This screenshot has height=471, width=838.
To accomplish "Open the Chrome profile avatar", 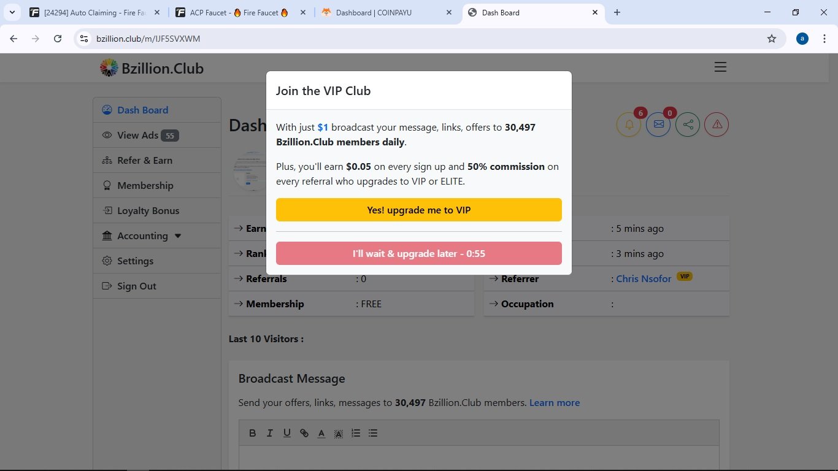I will 802,39.
